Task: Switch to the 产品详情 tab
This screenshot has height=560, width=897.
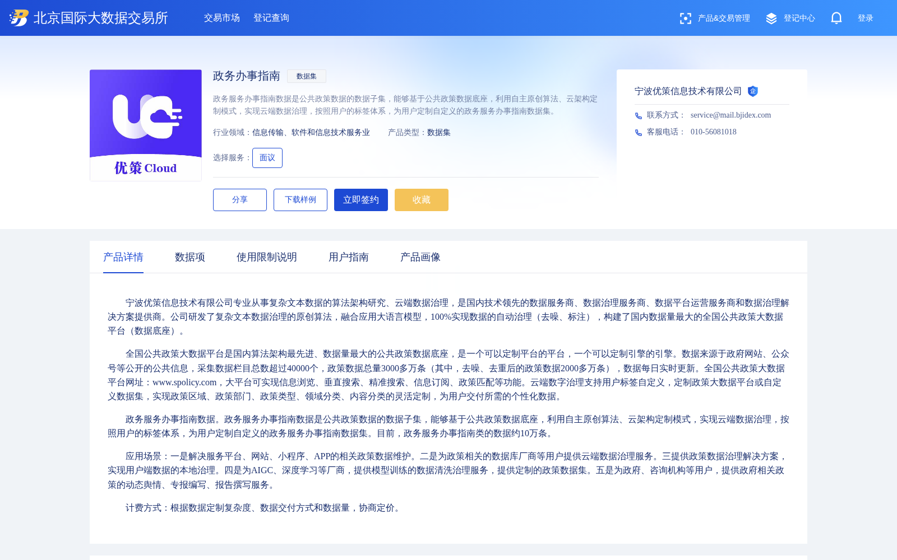Action: [123, 257]
